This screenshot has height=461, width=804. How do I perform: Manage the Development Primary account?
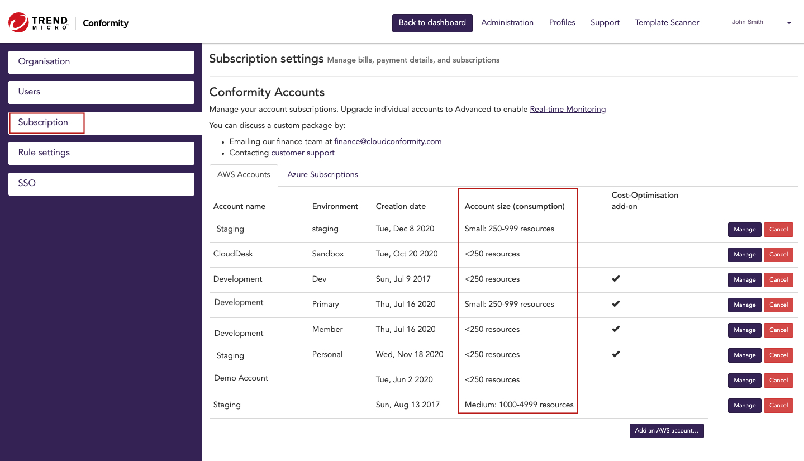[744, 305]
